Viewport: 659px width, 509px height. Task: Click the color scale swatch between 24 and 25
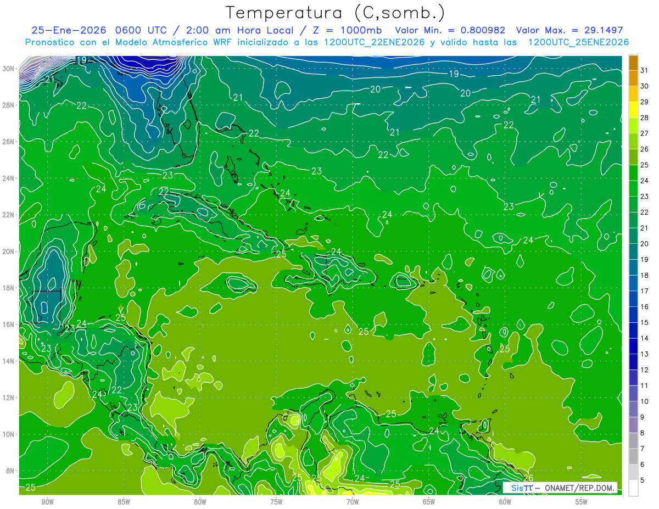(633, 172)
